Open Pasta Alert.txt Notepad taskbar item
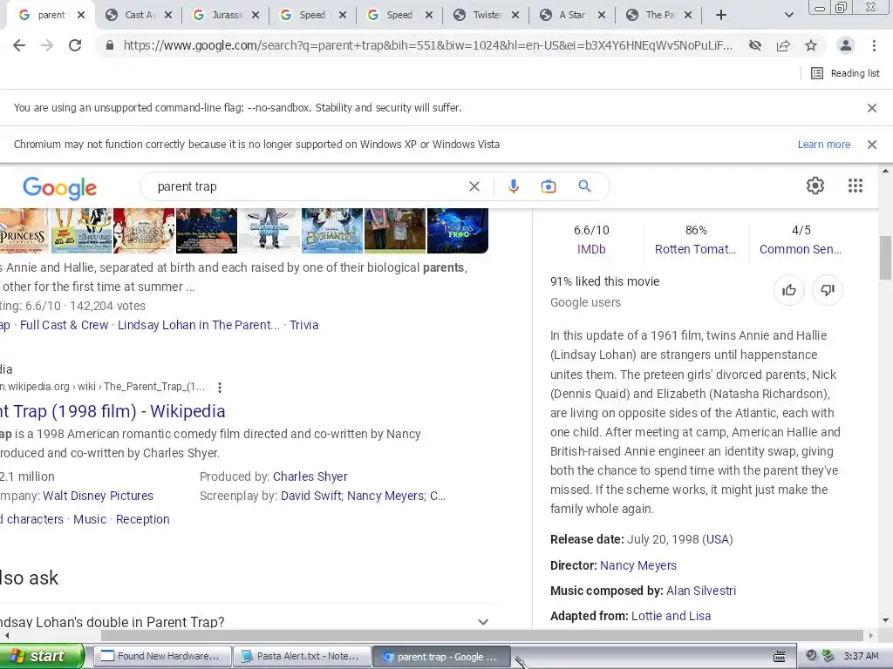893x669 pixels. [x=302, y=656]
